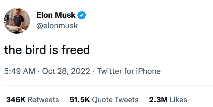
Task: Click the word 'freed' in the tweet
Action: (x=76, y=50)
